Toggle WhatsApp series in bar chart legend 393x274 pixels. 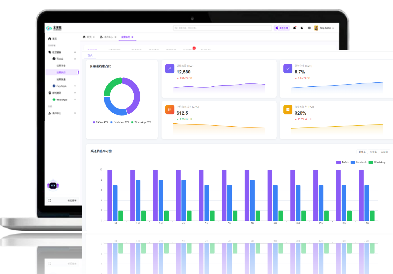coord(377,162)
